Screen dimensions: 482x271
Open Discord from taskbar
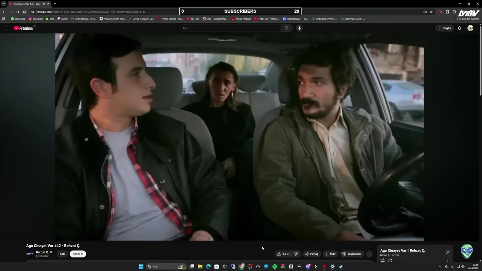point(308,266)
